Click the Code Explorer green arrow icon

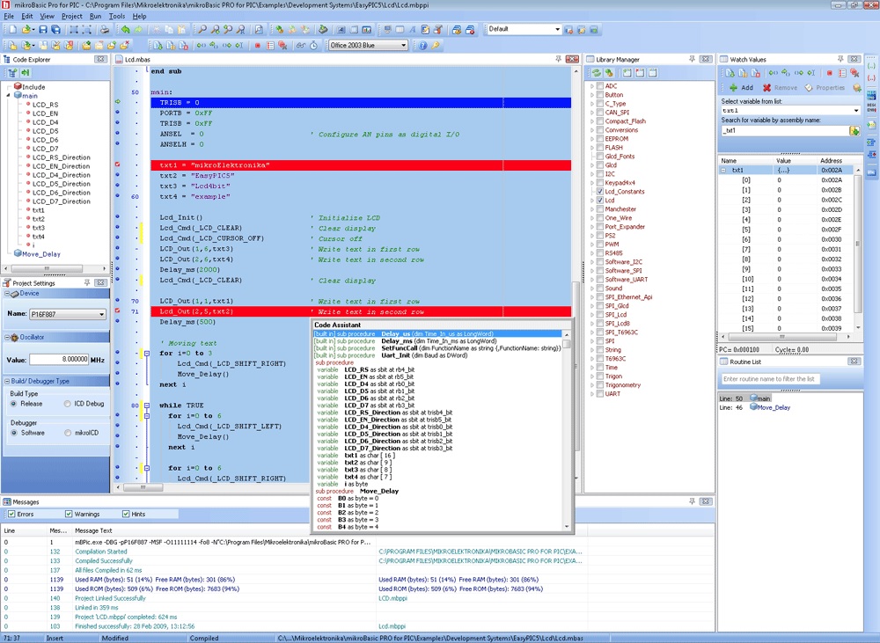[x=26, y=72]
